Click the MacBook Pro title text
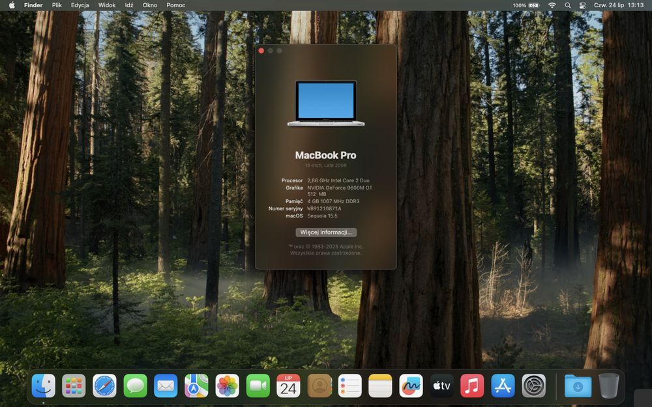The width and height of the screenshot is (652, 407). point(325,156)
